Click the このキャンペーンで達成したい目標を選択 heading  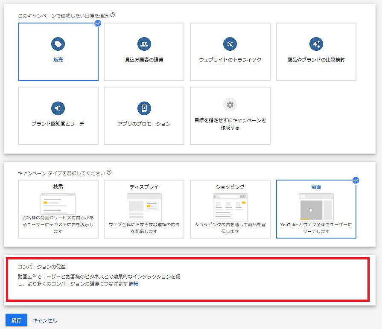[x=63, y=16]
